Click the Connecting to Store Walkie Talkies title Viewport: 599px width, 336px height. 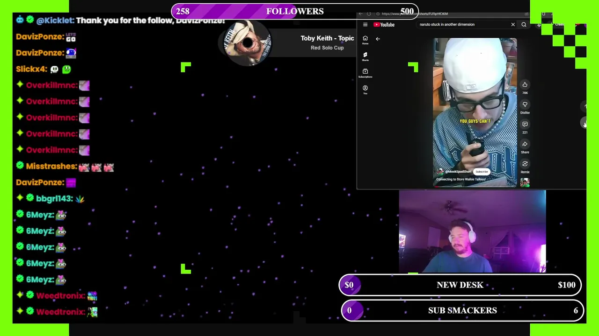click(x=461, y=179)
